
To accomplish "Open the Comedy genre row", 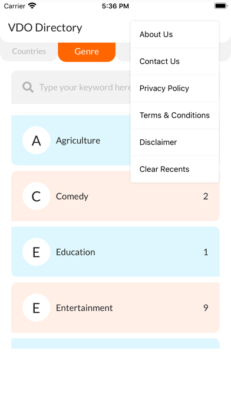I will [x=115, y=196].
